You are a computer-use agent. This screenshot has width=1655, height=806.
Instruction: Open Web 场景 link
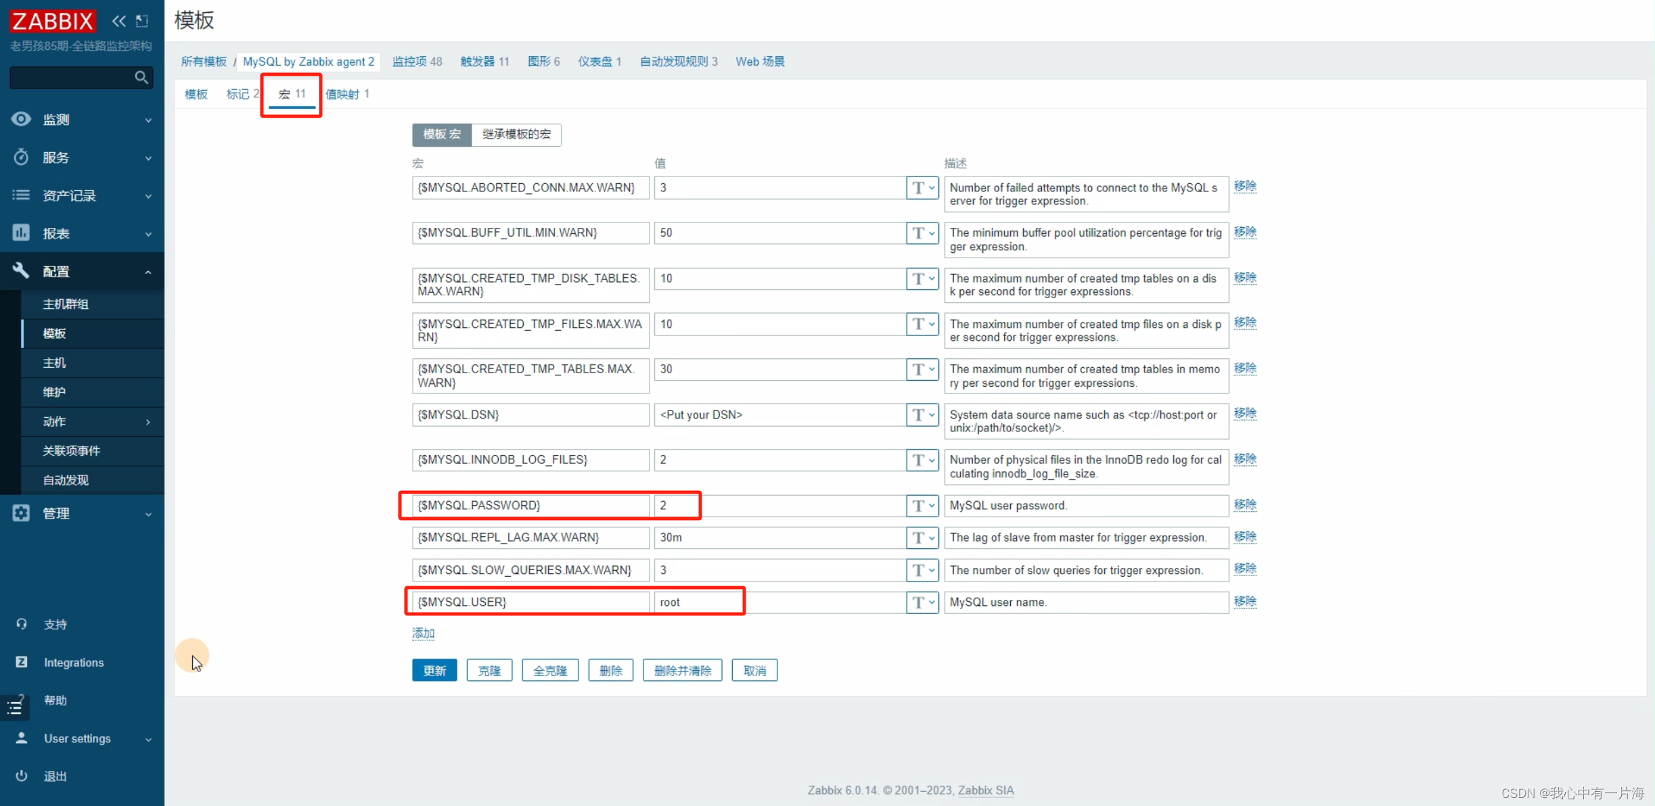(760, 62)
